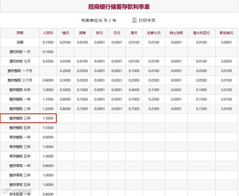Select 整存整取 一个月 港币 rate 0.1000
Viewport: 239px width, 196px height.
[x=134, y=71]
